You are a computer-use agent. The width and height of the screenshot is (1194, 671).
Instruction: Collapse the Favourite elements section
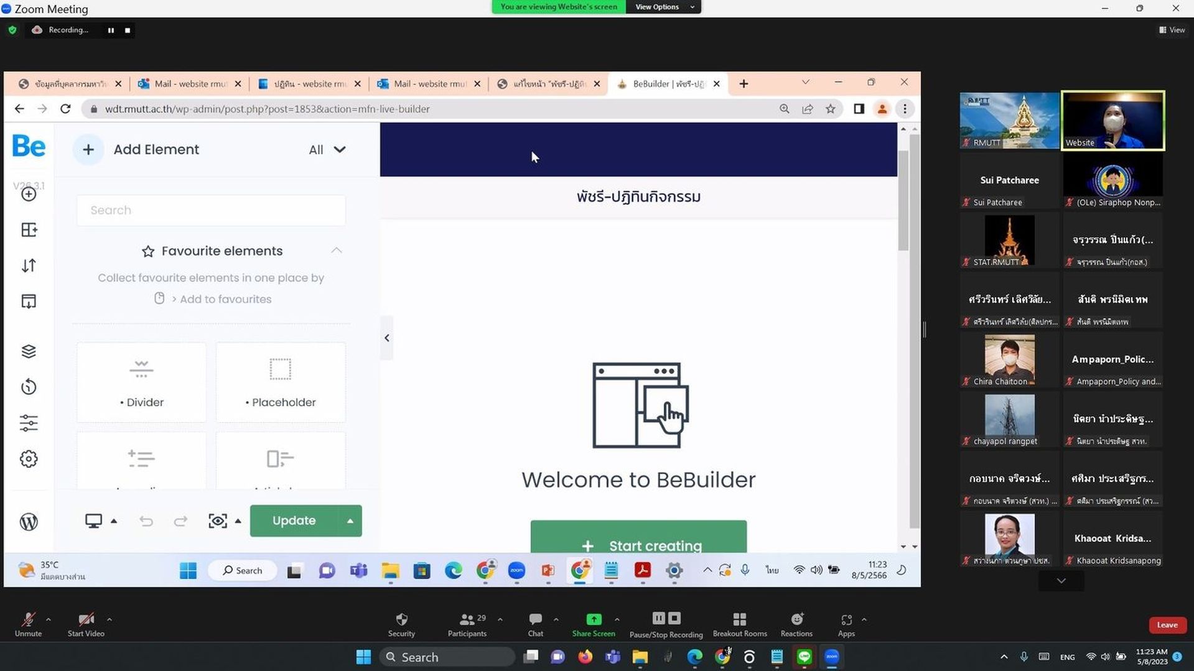point(336,251)
